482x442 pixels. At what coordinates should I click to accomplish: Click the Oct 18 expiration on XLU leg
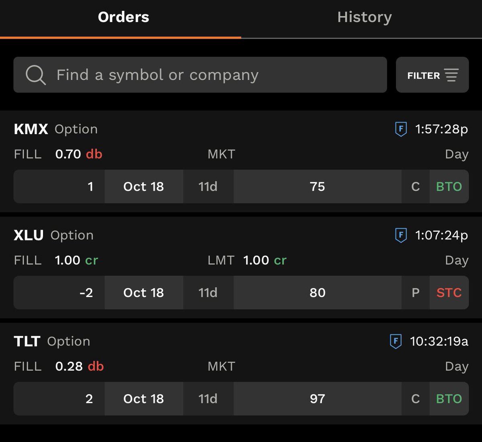pos(144,293)
